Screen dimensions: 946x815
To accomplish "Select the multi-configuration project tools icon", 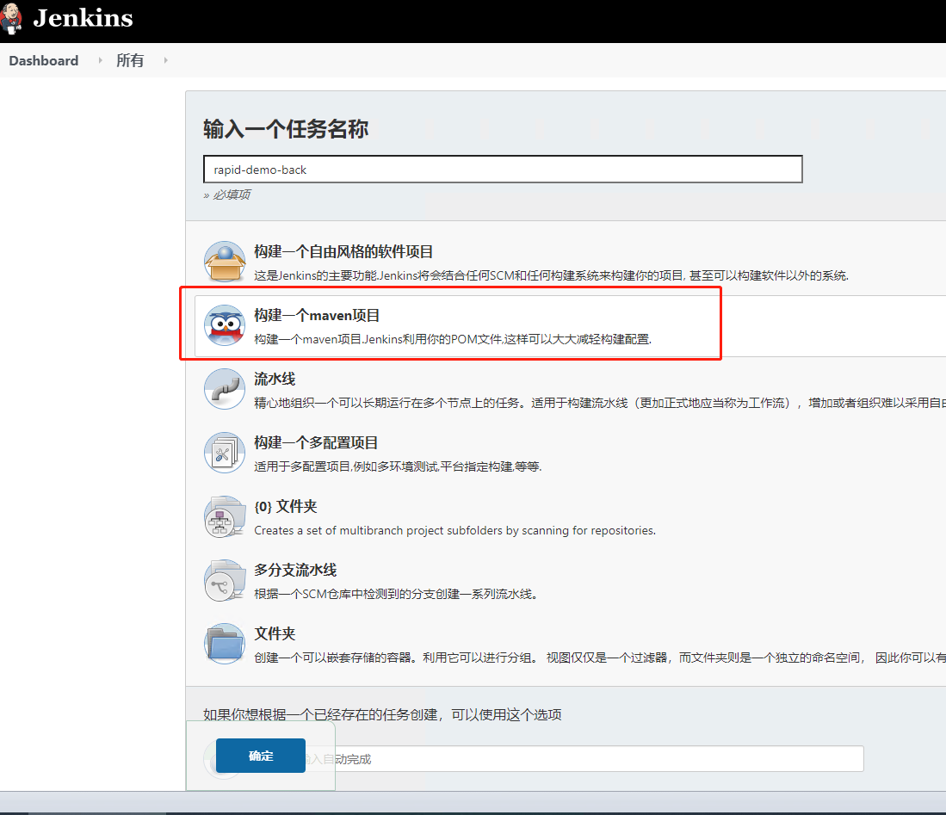I will tap(225, 453).
